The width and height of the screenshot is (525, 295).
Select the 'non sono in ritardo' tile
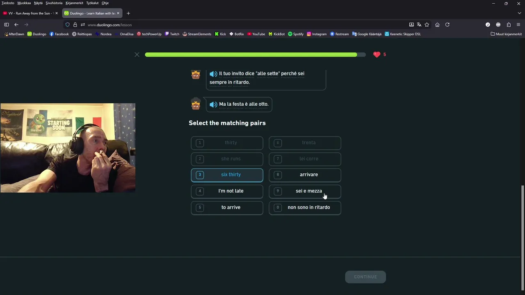click(x=305, y=207)
